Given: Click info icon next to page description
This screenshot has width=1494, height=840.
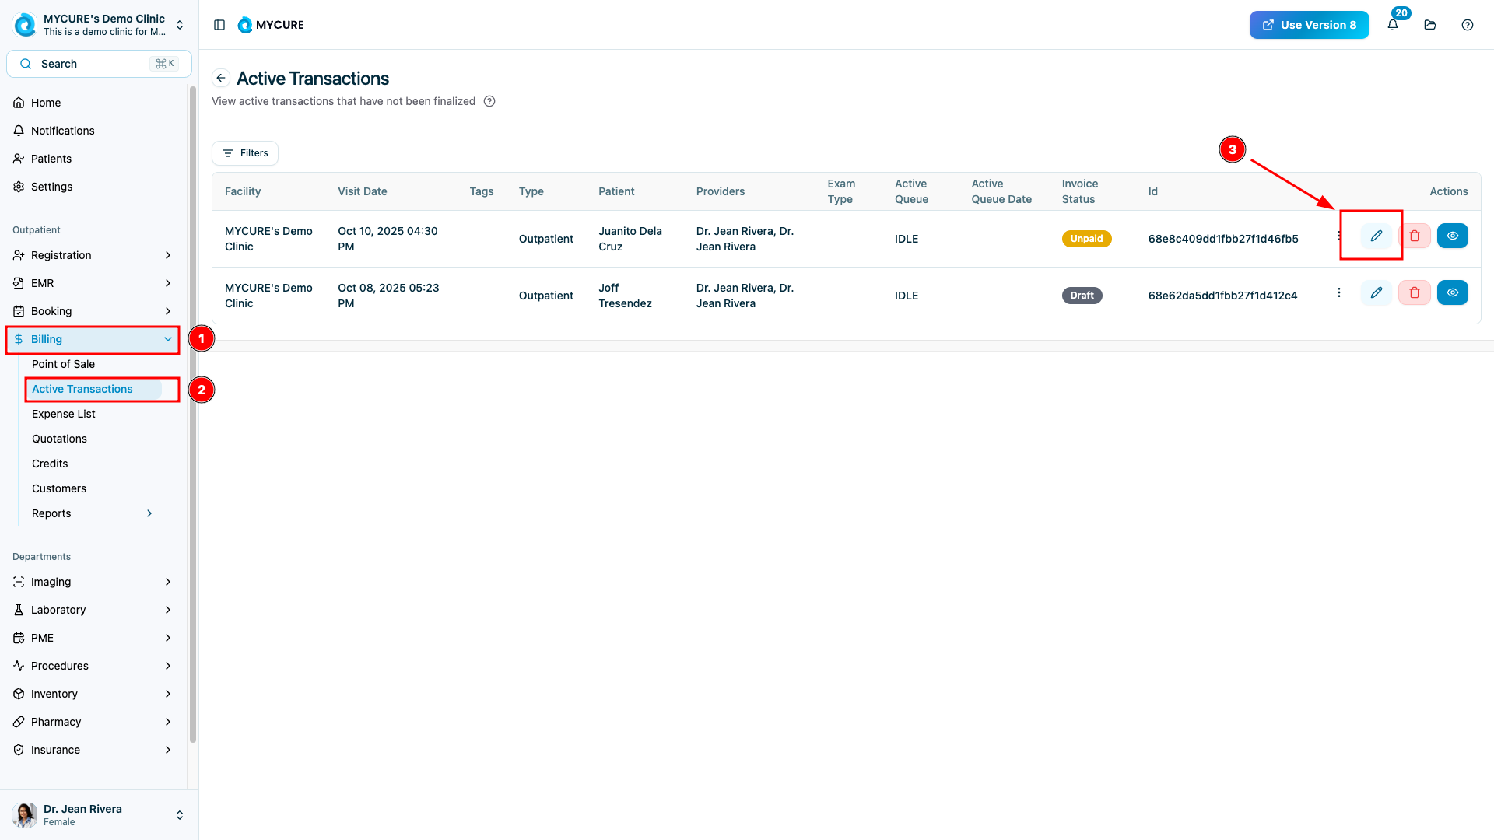Looking at the screenshot, I should coord(489,101).
